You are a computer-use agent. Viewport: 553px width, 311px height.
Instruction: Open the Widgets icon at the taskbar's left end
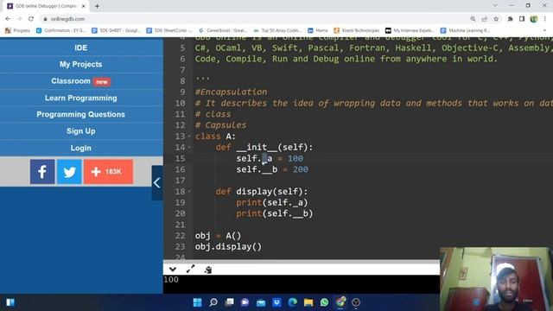coord(10,302)
